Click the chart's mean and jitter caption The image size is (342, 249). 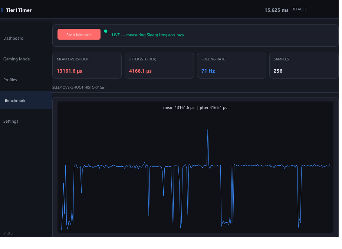(195, 107)
